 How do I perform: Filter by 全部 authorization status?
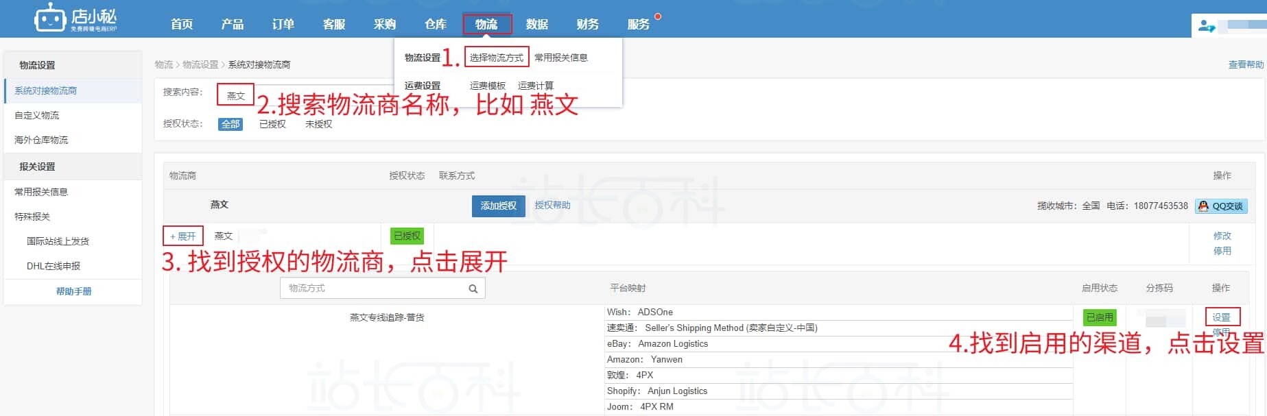230,124
